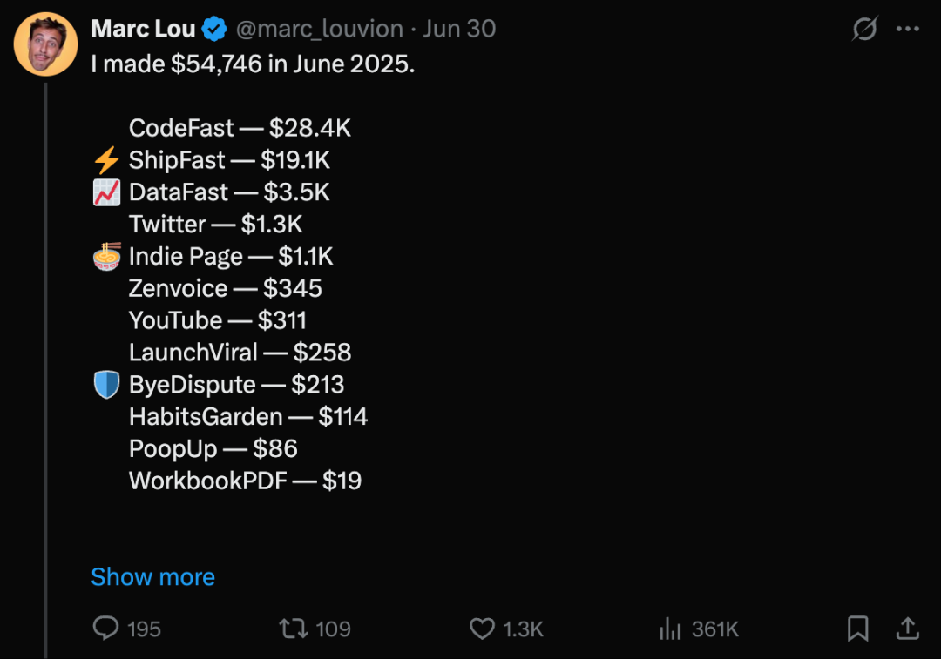
Task: Click the chart emoji beside DataFast
Action: [x=106, y=192]
